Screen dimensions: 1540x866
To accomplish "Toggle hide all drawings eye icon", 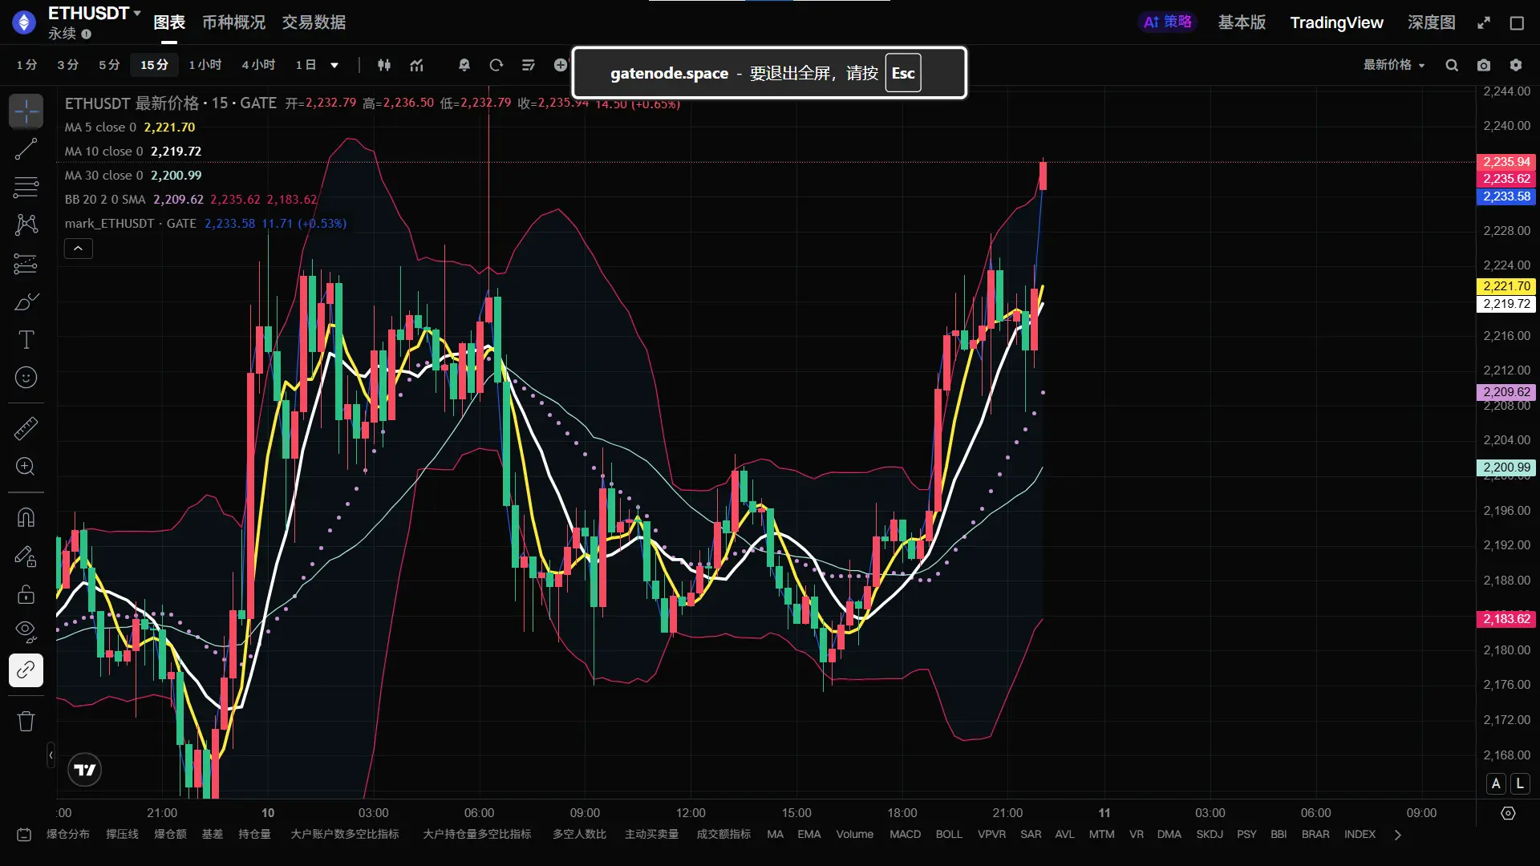I will pyautogui.click(x=26, y=632).
